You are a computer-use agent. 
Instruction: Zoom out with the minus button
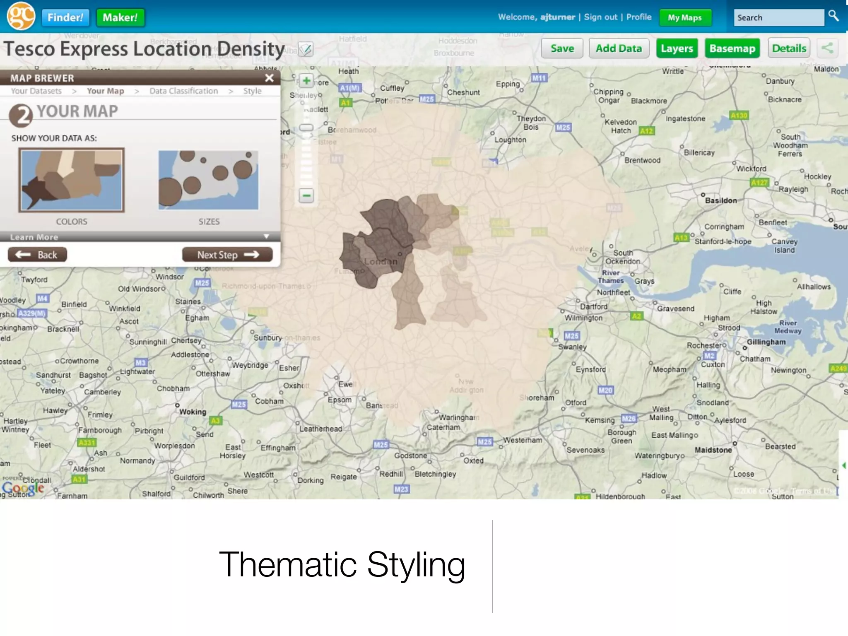(306, 195)
